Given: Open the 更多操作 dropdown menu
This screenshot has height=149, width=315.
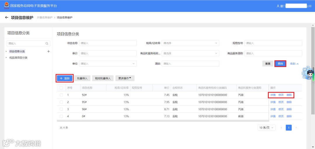Looking at the screenshot, I should click(x=125, y=78).
